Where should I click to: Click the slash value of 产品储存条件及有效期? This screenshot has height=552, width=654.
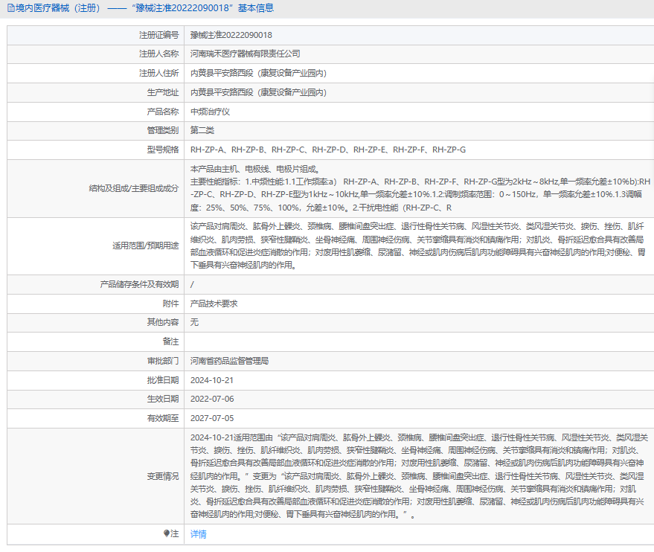pyautogui.click(x=192, y=284)
